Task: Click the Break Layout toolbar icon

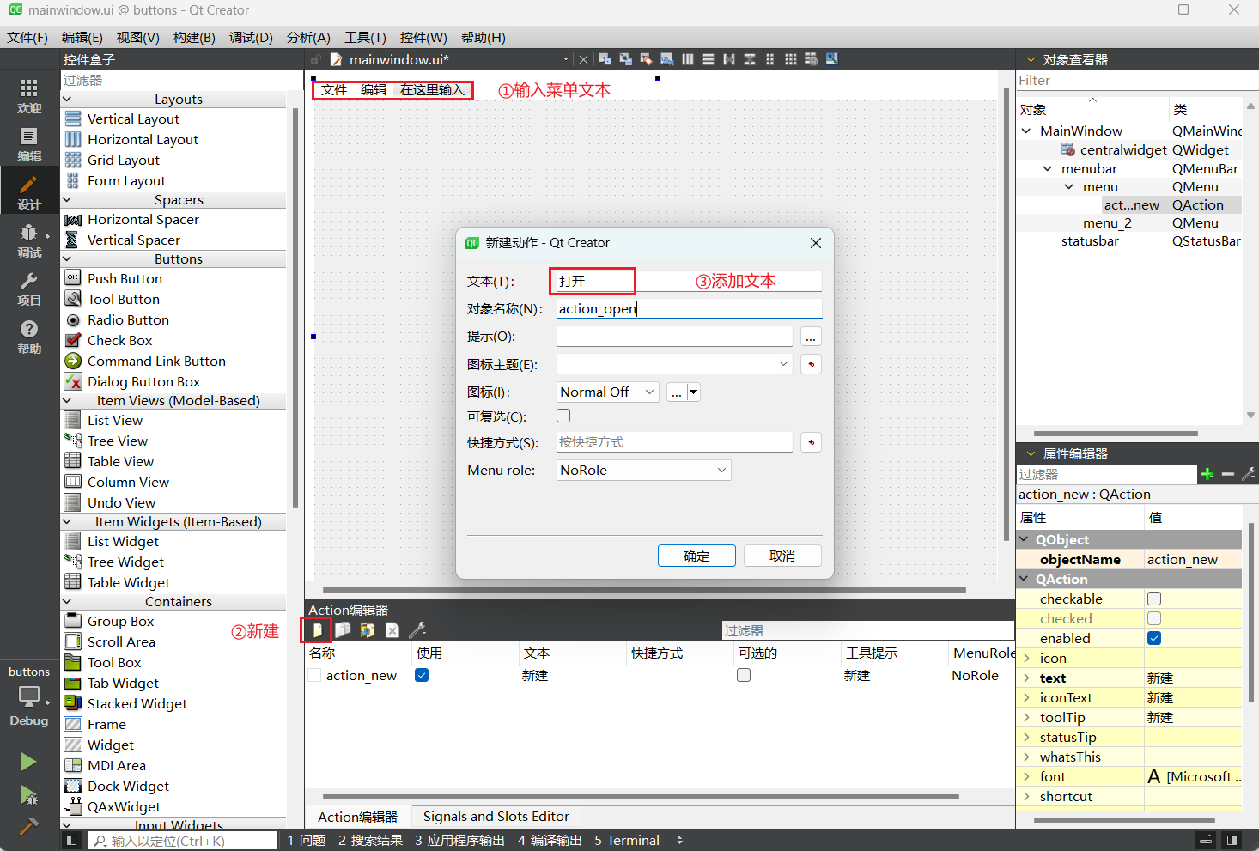Action: coord(812,59)
